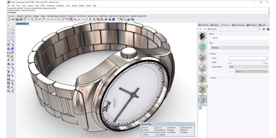Screen dimensions: 276x138
Task: Click the New document icon
Action: 9,19
